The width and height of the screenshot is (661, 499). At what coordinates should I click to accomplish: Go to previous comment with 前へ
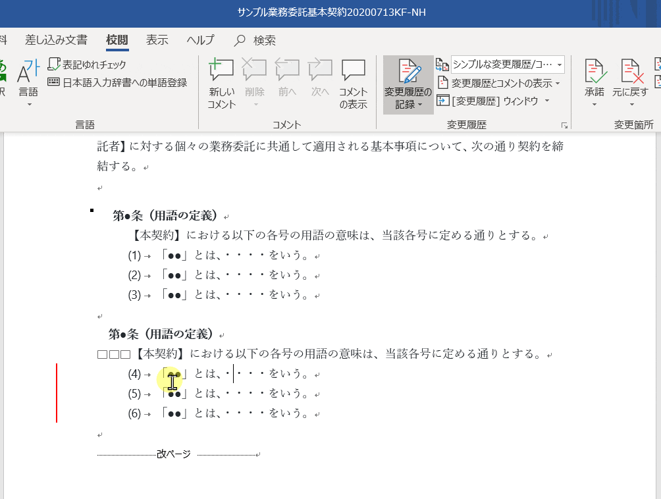pyautogui.click(x=287, y=70)
